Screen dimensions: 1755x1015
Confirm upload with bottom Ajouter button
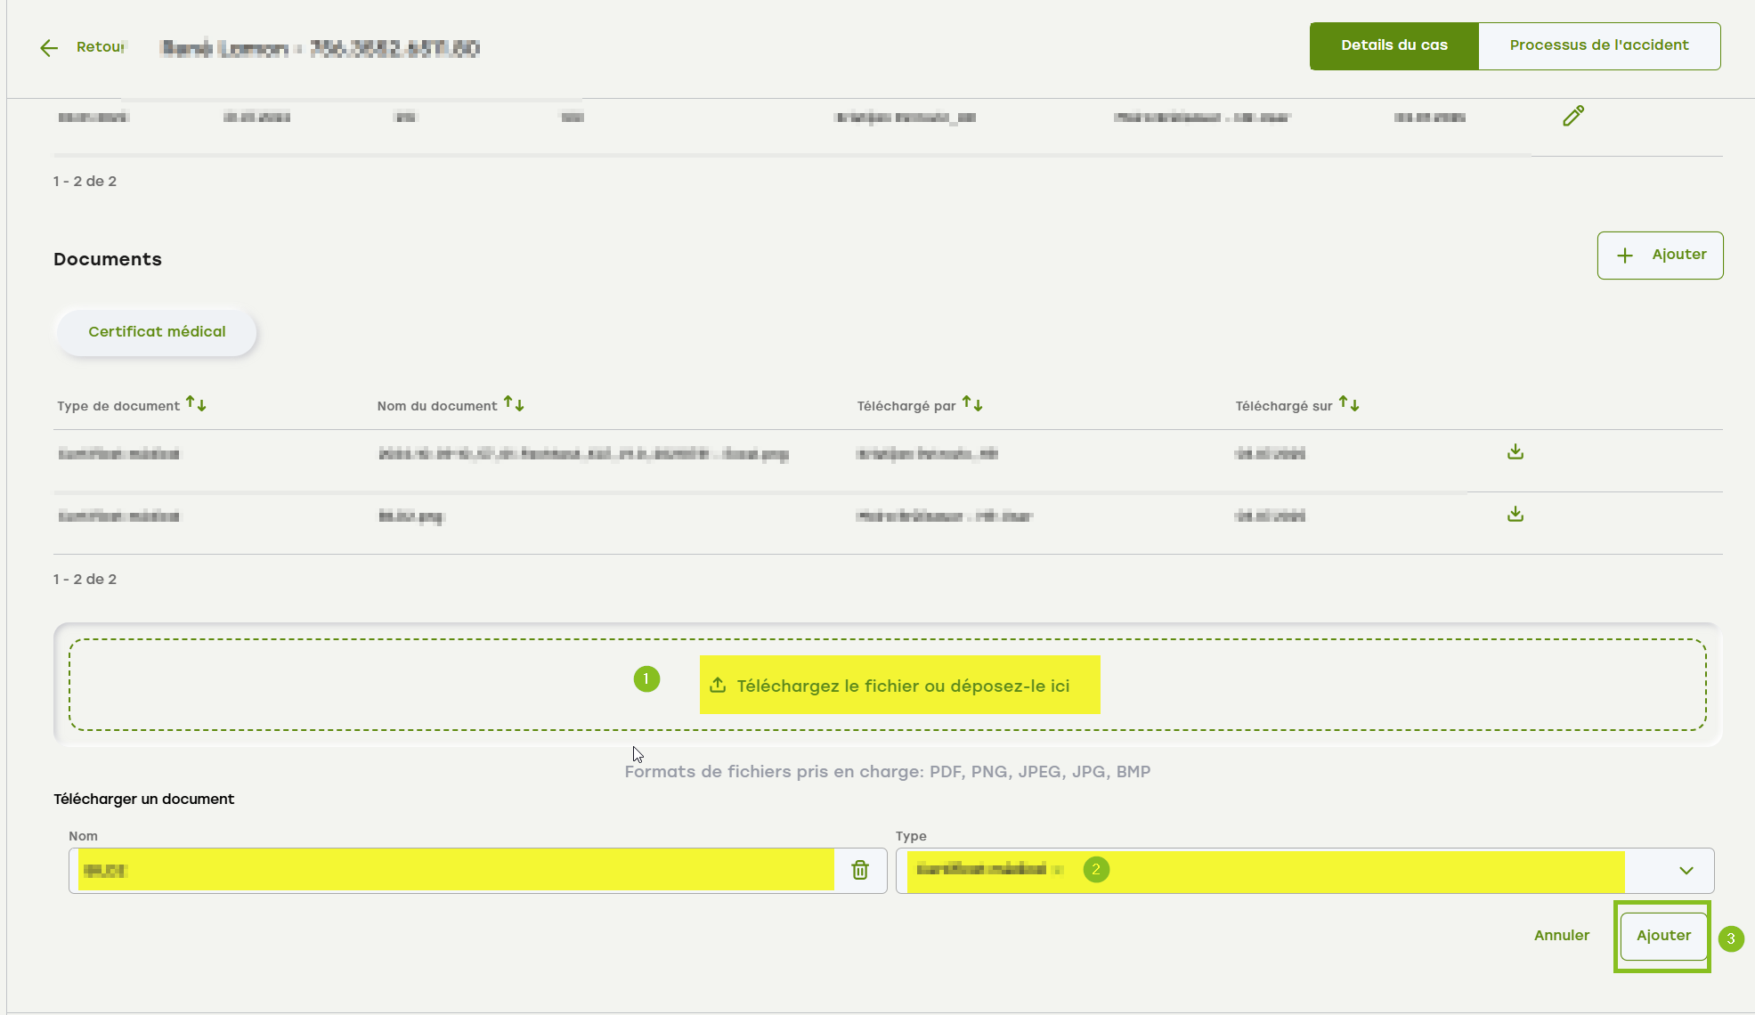[1663, 936]
